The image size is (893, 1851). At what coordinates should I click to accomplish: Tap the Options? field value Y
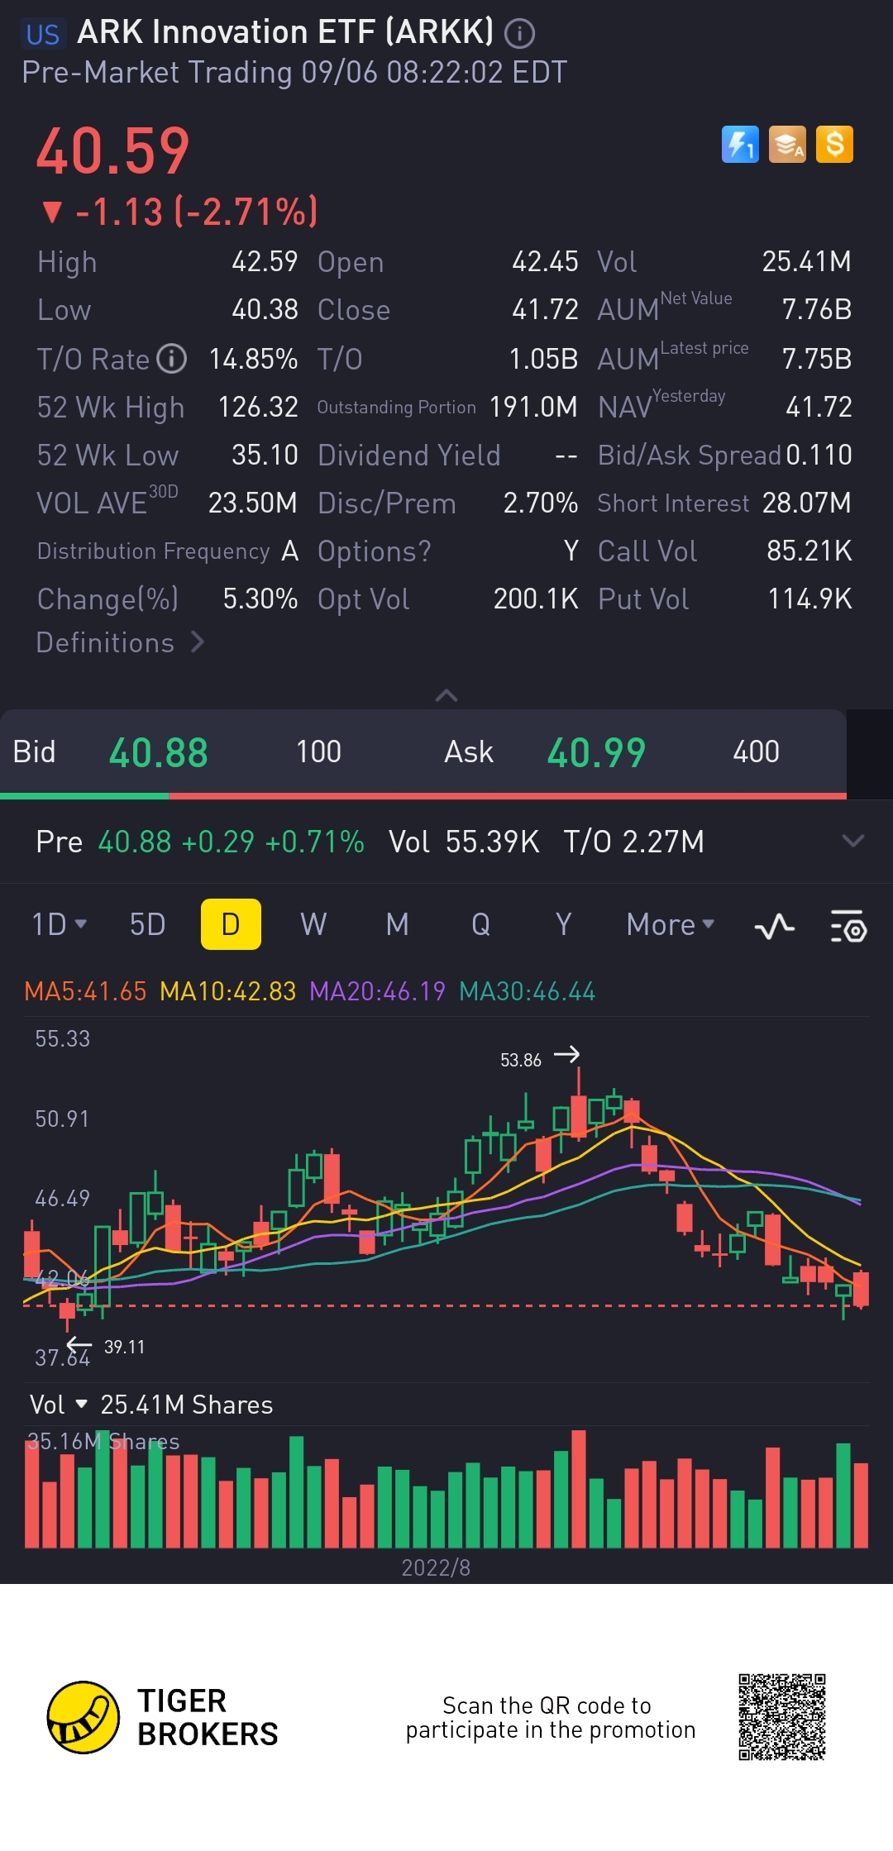point(571,551)
